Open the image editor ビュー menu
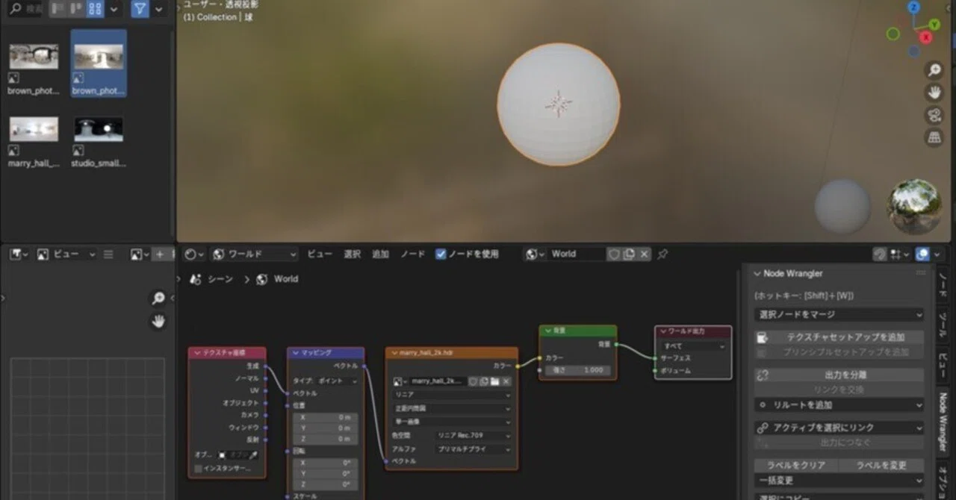This screenshot has width=956, height=500. (x=66, y=254)
